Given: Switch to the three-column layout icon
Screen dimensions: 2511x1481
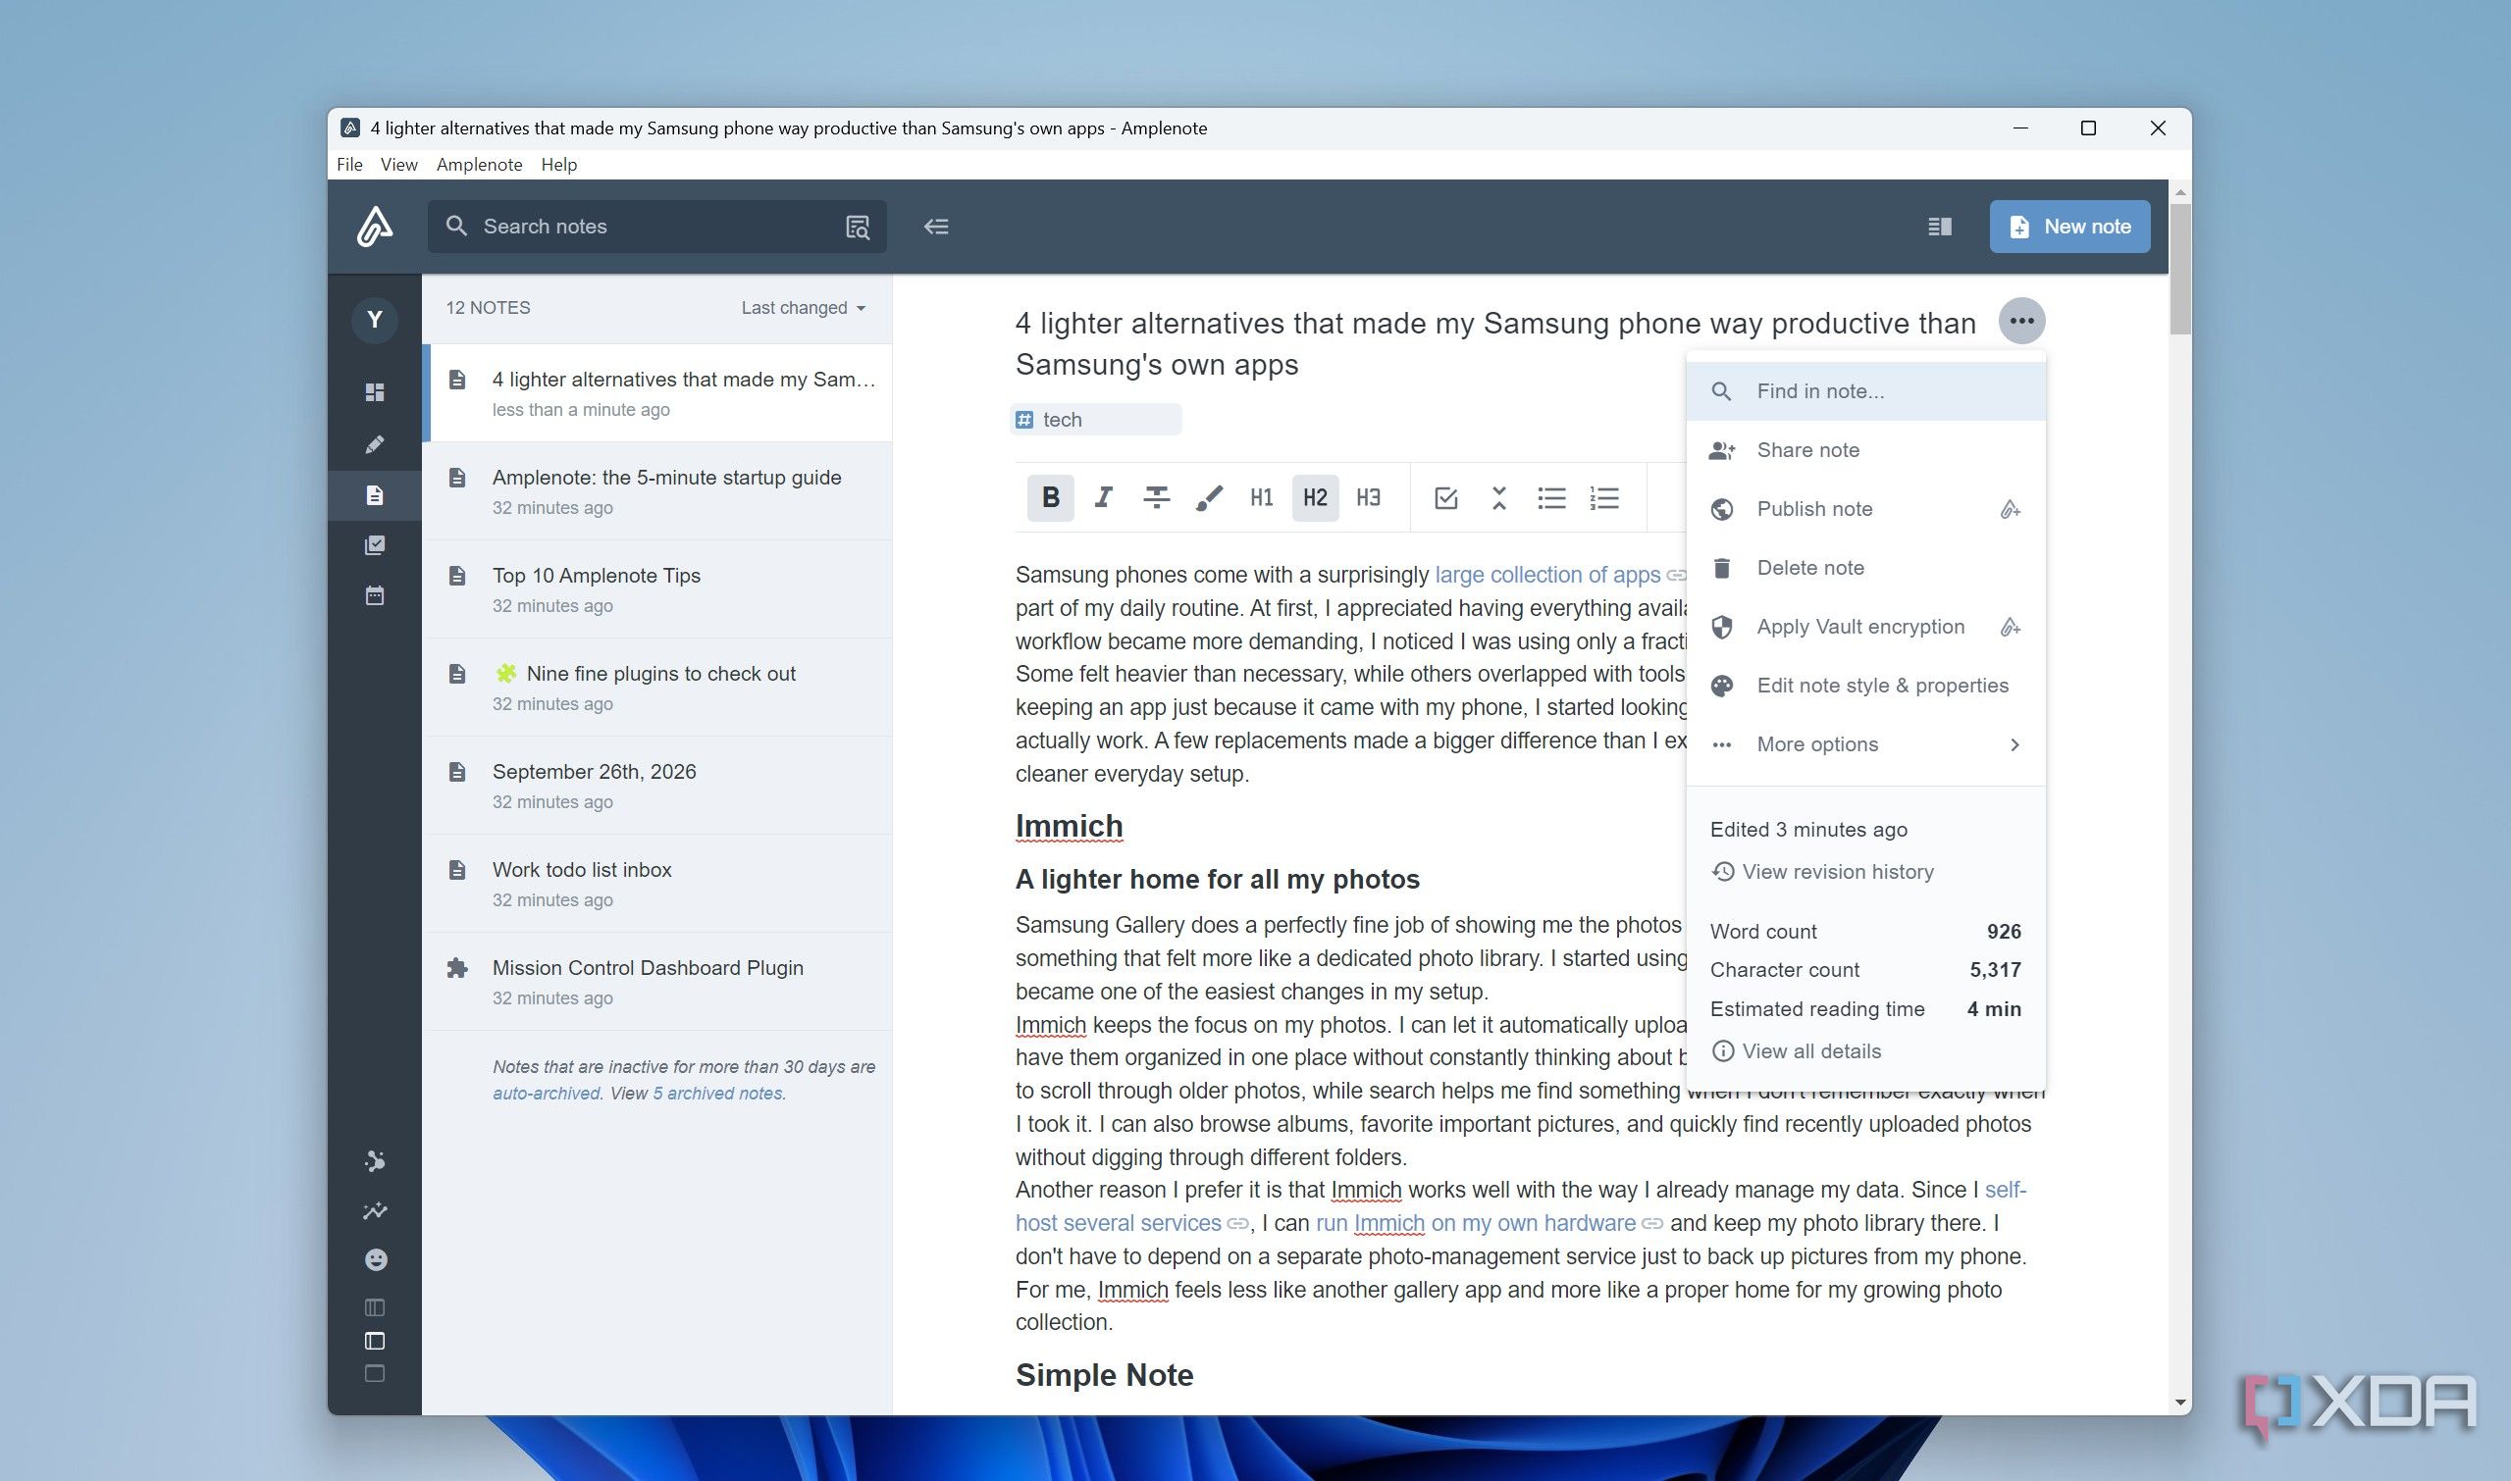Looking at the screenshot, I should pos(375,1307).
